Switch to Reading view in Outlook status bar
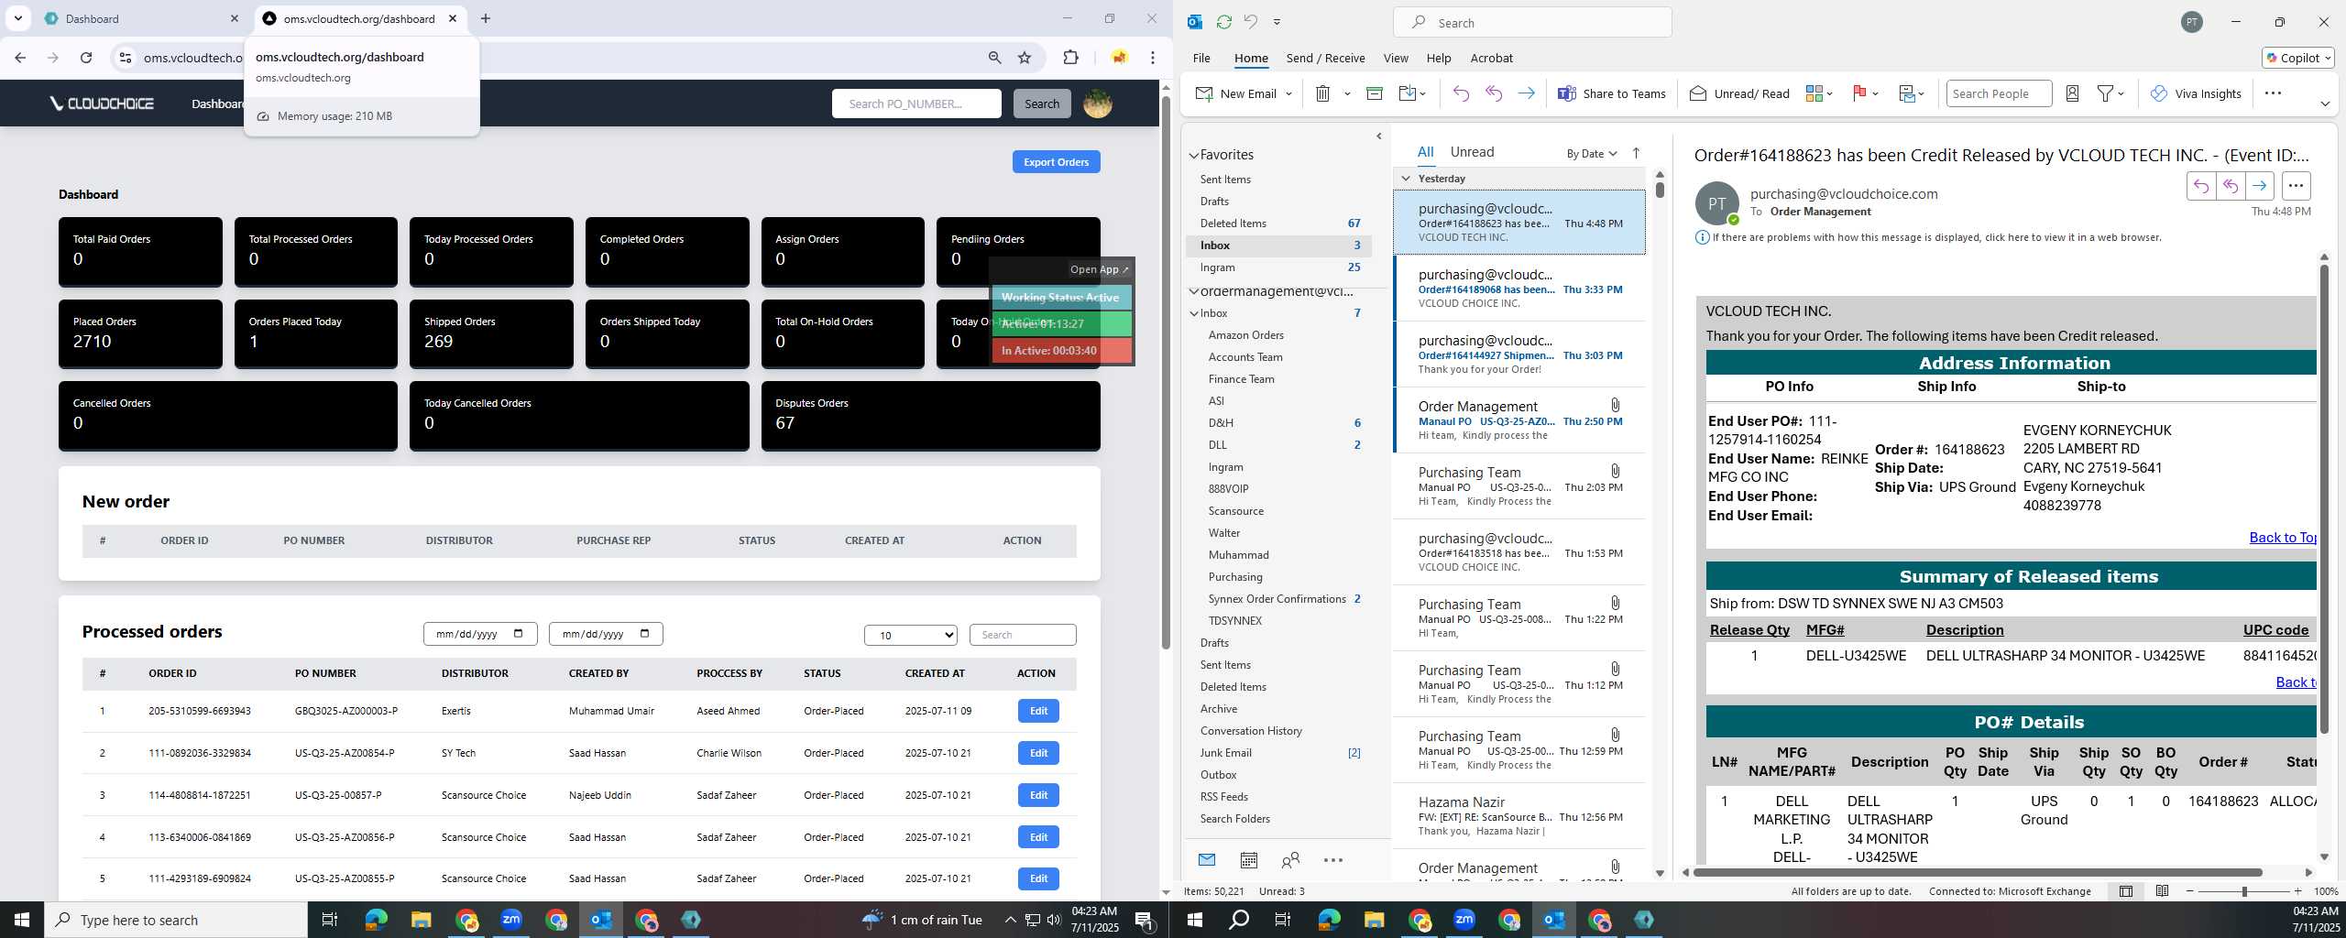Viewport: 2346px width, 938px height. pos(2162,891)
